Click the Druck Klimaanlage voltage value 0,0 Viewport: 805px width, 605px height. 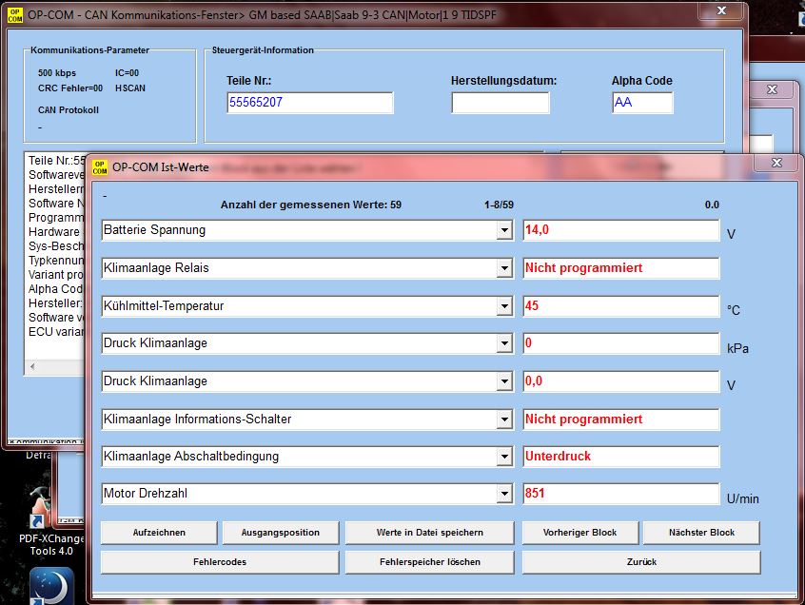(620, 381)
